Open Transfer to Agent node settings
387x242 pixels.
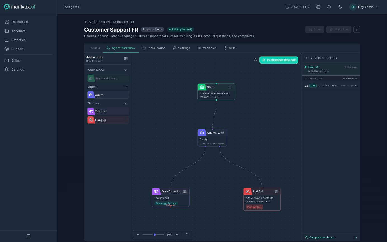click(x=185, y=192)
